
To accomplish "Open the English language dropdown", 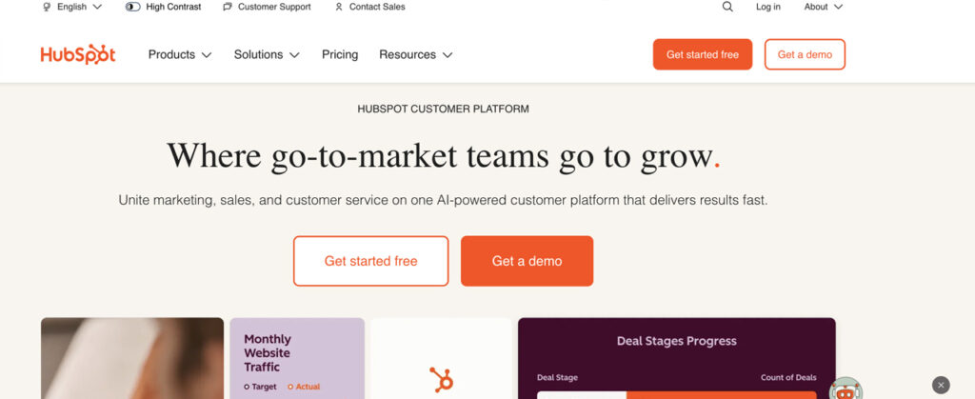I will pyautogui.click(x=72, y=7).
